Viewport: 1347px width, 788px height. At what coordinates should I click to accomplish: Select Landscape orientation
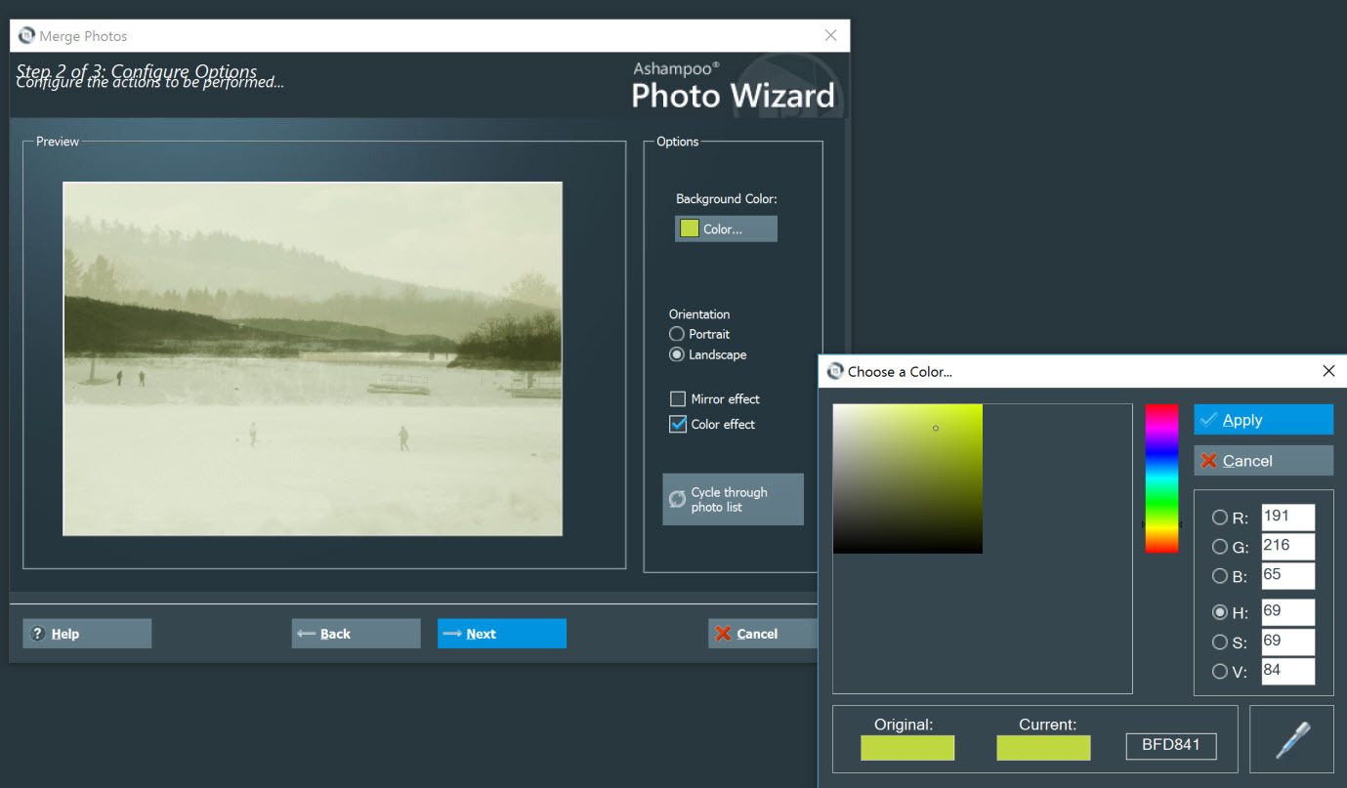[677, 354]
